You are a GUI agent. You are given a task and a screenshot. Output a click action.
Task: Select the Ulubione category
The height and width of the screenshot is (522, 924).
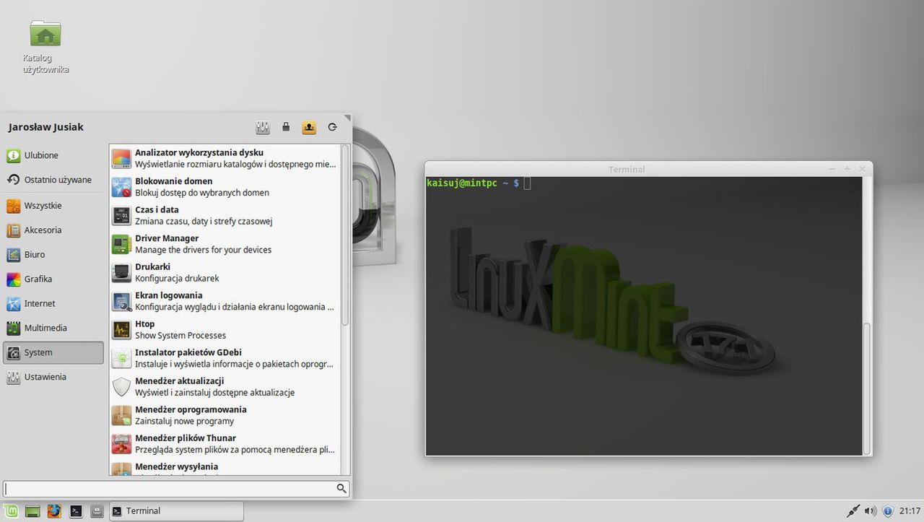(53, 155)
